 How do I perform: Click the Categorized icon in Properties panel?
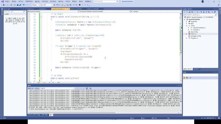[184, 78]
